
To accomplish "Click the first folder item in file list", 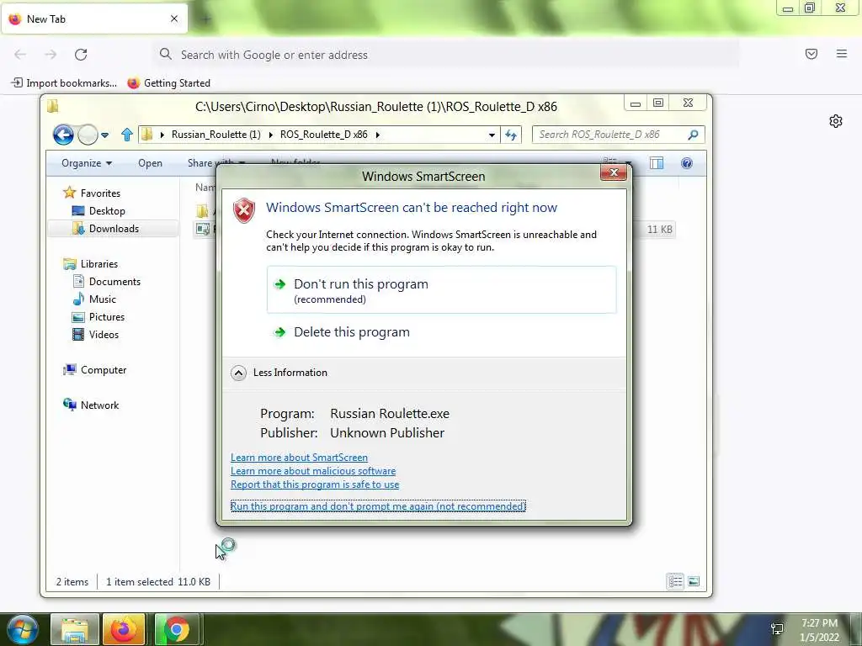I will (x=202, y=211).
